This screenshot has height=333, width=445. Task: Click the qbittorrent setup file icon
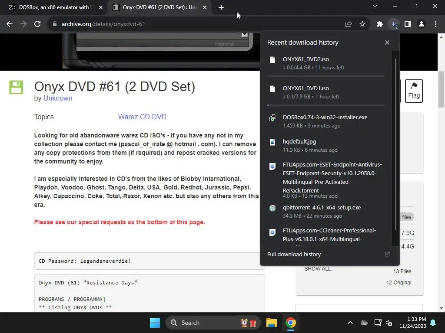click(272, 208)
